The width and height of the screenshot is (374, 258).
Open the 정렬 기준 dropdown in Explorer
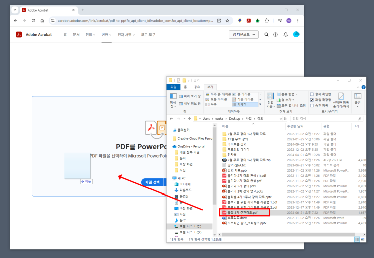[x=271, y=100]
